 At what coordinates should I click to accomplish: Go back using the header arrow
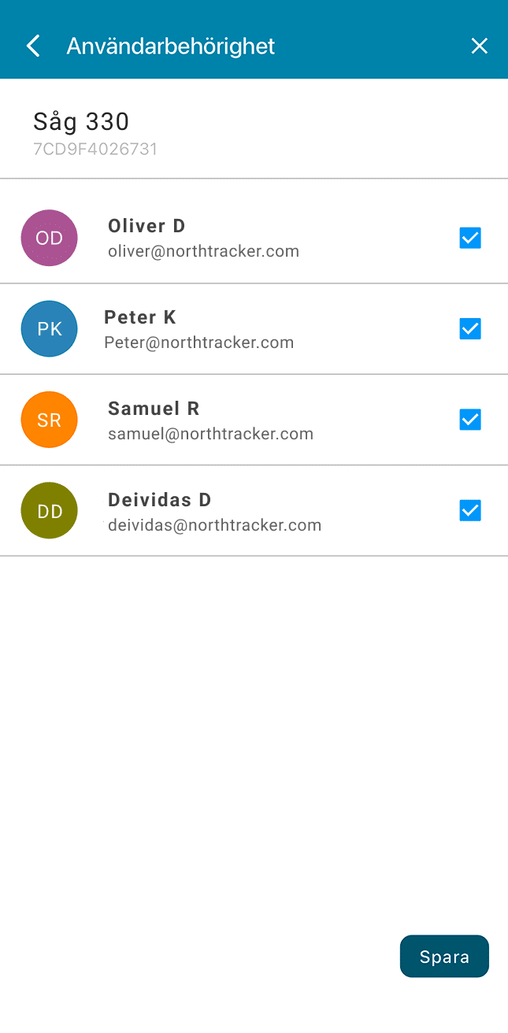(33, 46)
